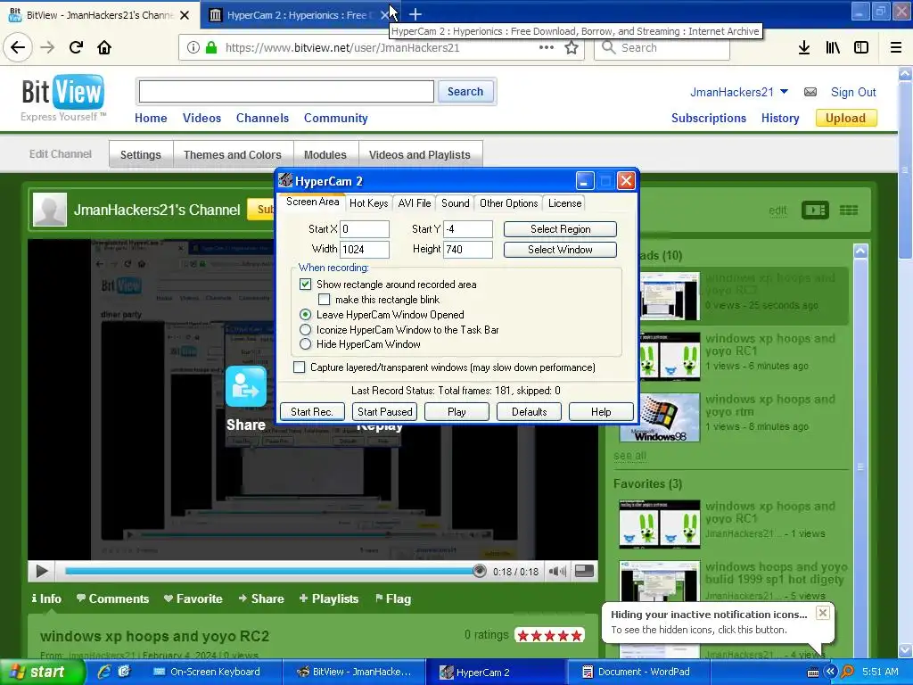Click the browser Forward arrow
This screenshot has width=913, height=685.
47,47
